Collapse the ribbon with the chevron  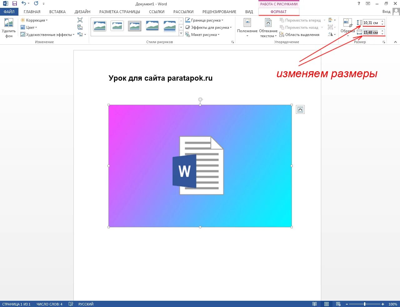pyautogui.click(x=395, y=42)
